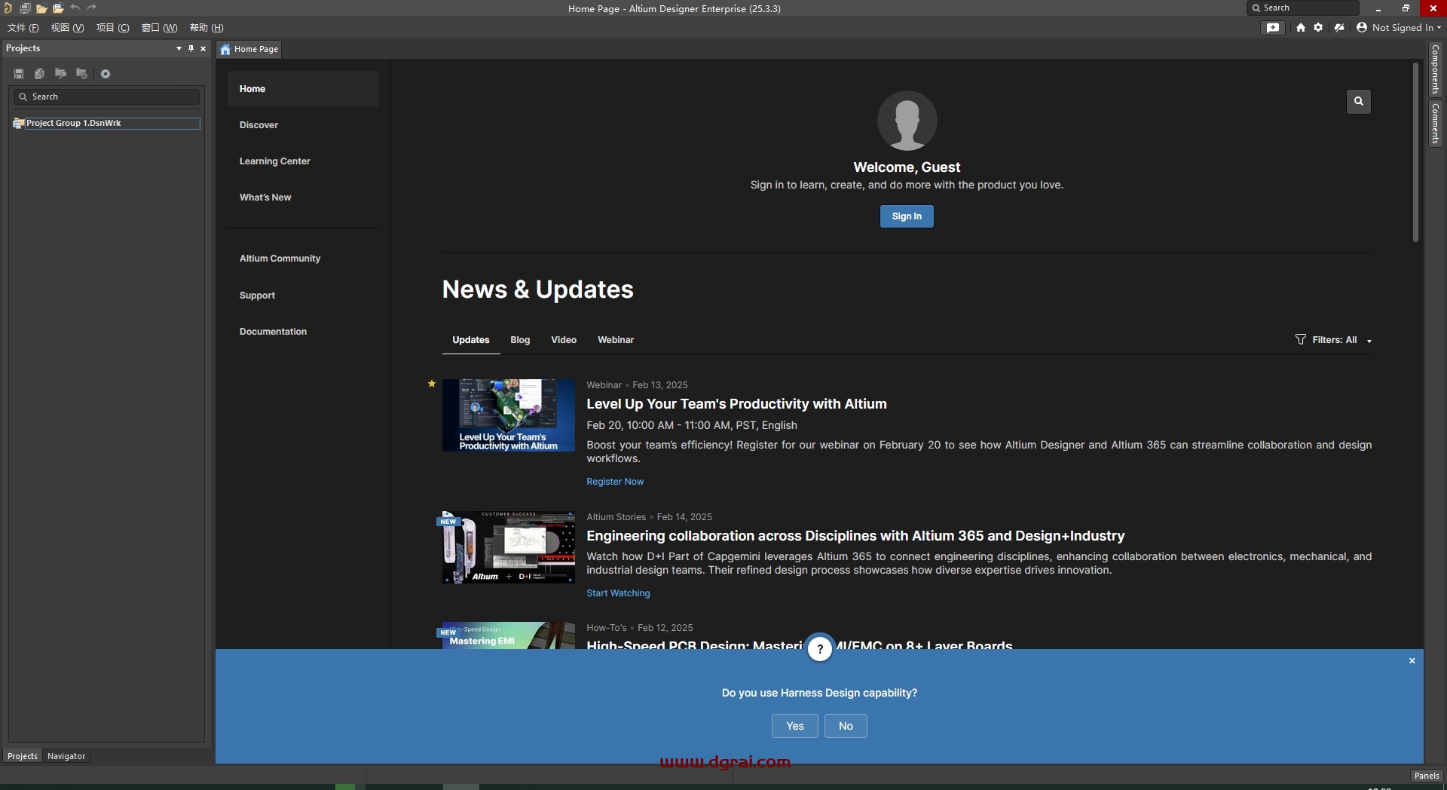
Task: Open project via second folder icon
Action: click(x=58, y=8)
